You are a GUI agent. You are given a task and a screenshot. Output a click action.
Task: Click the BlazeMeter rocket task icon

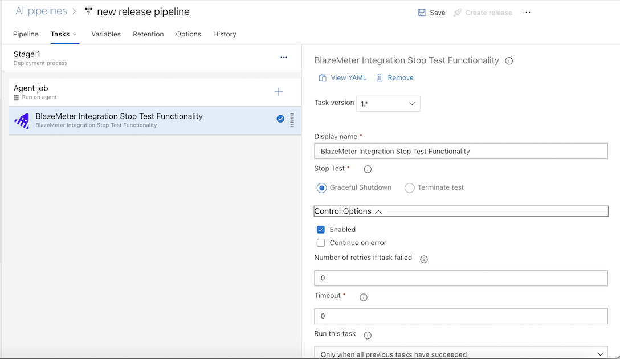click(22, 119)
